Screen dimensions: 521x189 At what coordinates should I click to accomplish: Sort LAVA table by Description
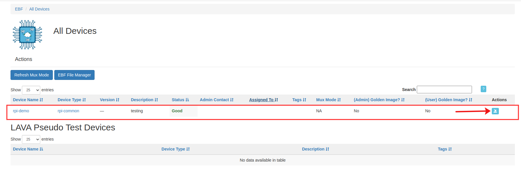pos(316,149)
